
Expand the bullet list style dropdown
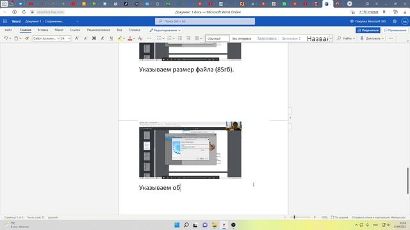(x=163, y=38)
